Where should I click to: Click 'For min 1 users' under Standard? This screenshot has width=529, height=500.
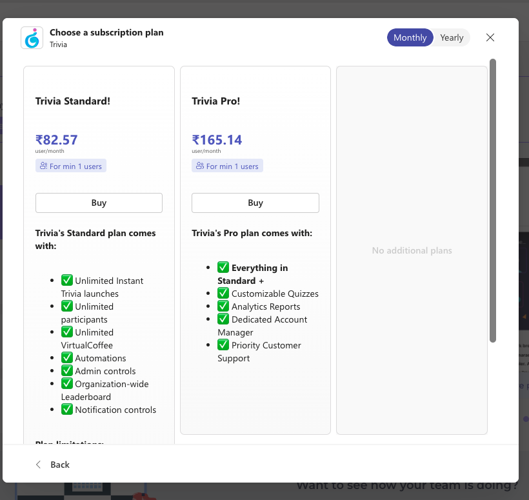click(x=71, y=166)
